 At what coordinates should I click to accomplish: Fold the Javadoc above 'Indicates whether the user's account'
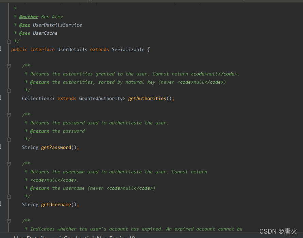coord(9,221)
